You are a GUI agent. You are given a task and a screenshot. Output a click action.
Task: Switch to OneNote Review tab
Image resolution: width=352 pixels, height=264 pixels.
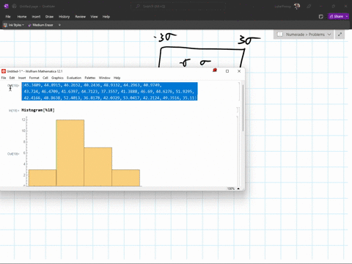[x=80, y=17]
